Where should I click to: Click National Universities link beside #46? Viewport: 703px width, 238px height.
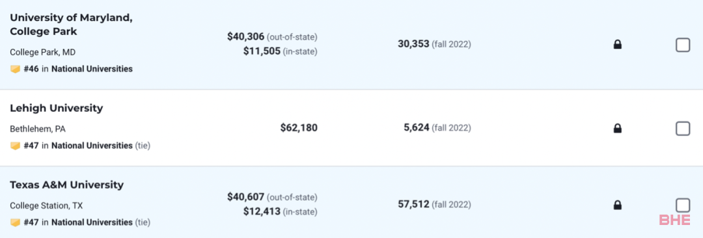(92, 69)
